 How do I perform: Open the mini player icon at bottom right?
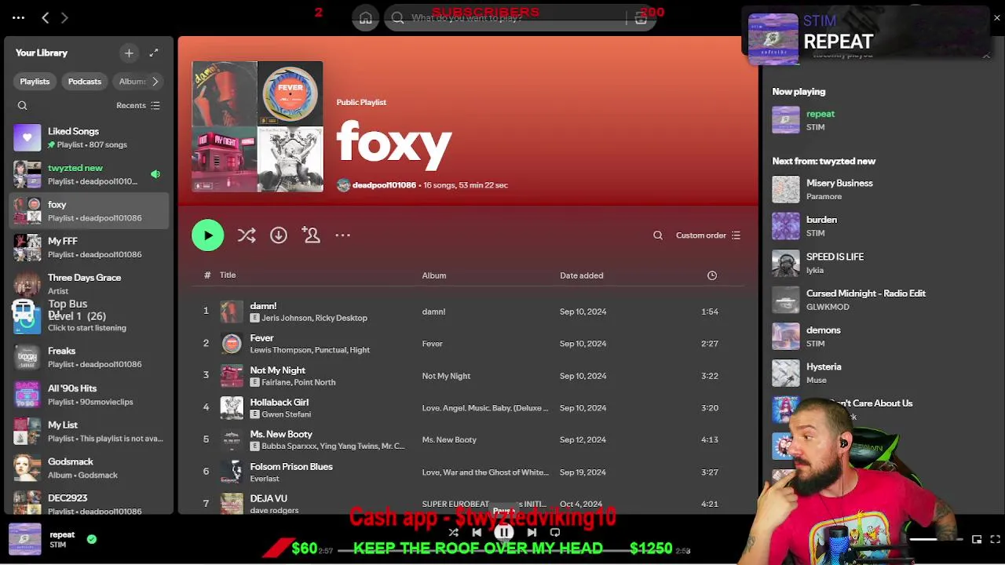click(x=977, y=539)
